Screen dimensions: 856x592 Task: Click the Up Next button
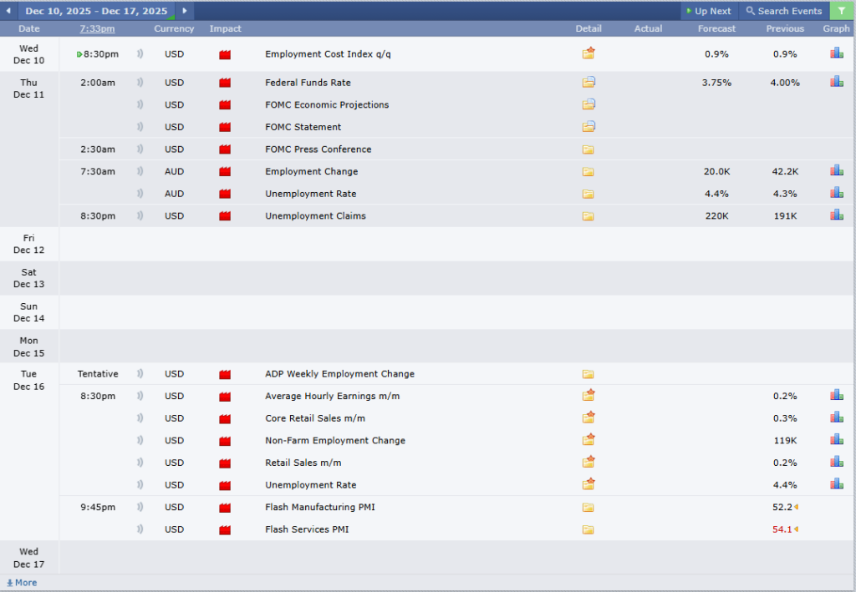pos(708,11)
